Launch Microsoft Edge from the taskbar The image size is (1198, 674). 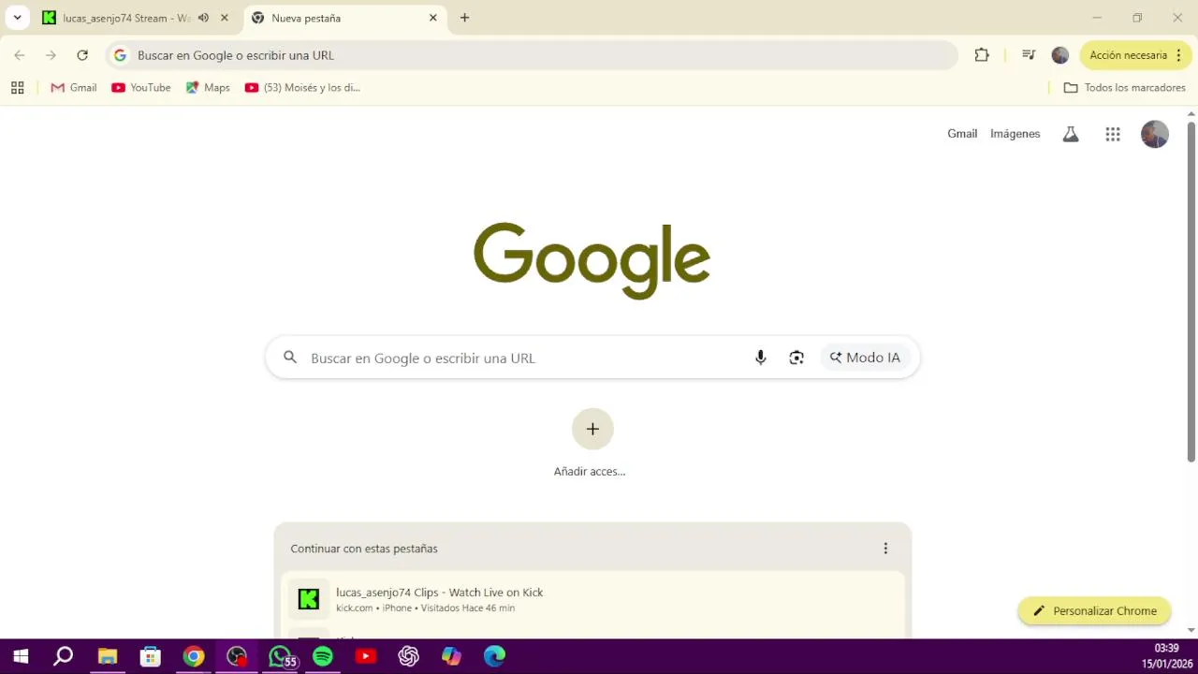tap(495, 656)
